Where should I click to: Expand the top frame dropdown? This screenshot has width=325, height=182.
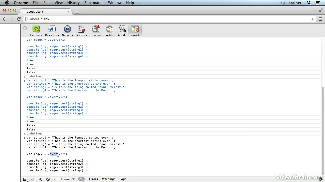tap(64, 179)
